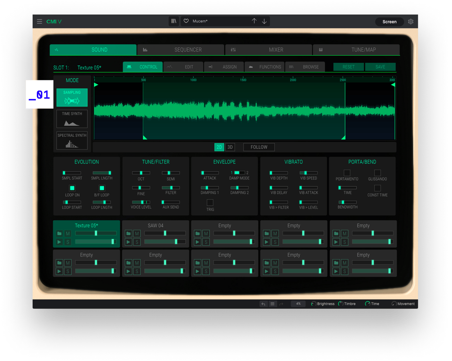Image resolution: width=452 pixels, height=361 pixels.
Task: Open the EDIT sub-tab
Action: tap(183, 67)
